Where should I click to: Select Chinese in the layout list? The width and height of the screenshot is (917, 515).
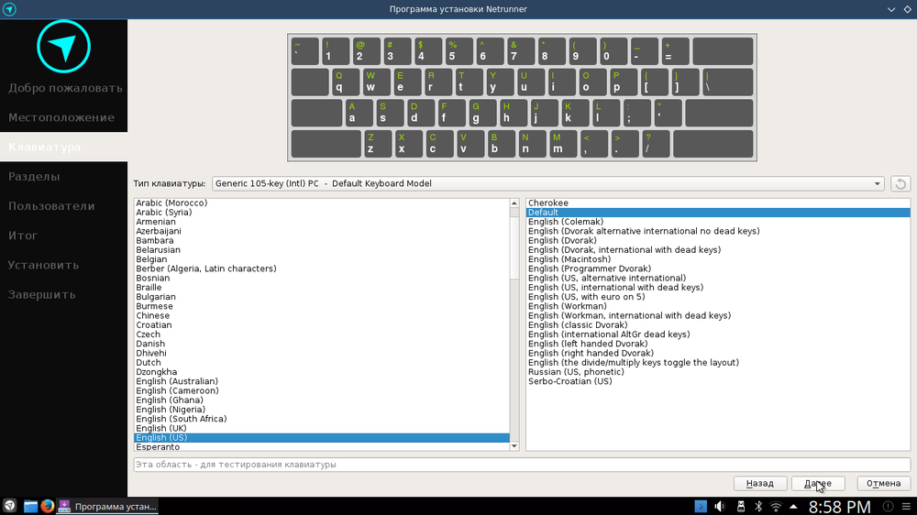click(322, 315)
